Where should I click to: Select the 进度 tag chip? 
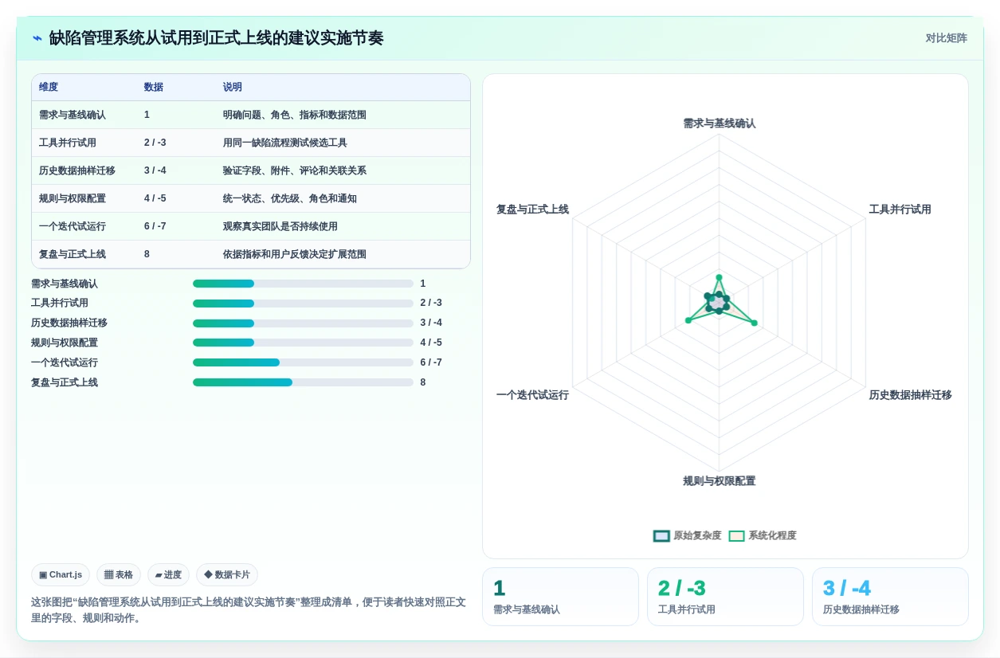pos(168,574)
